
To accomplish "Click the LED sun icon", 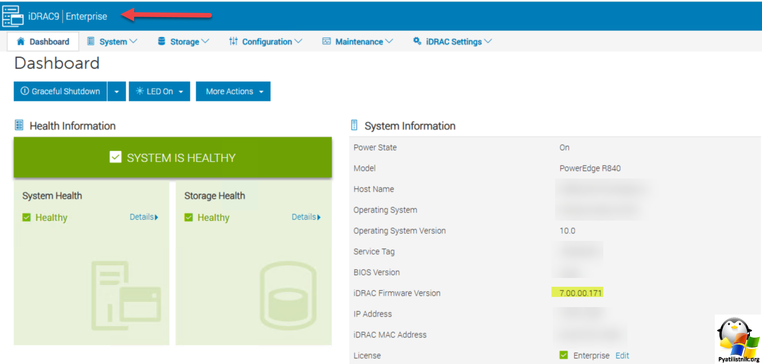I will (139, 91).
